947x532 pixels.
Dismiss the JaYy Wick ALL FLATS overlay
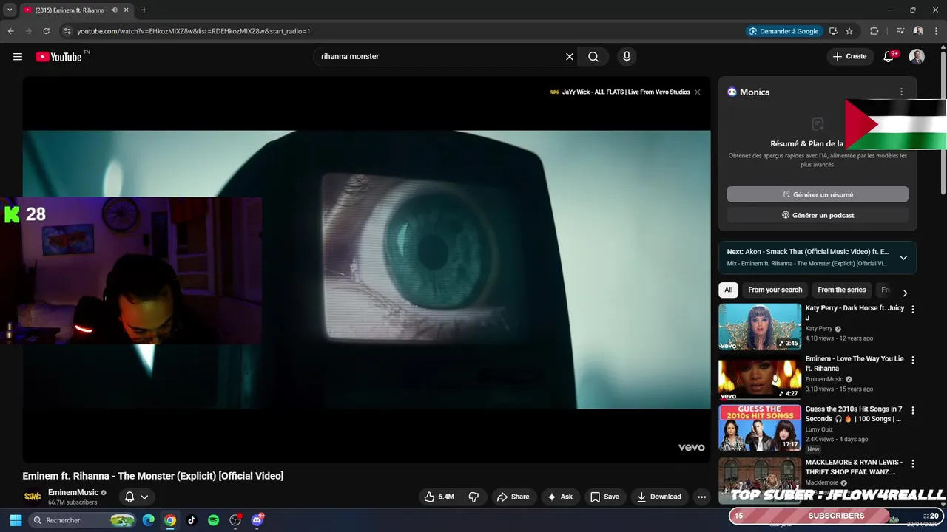(697, 92)
